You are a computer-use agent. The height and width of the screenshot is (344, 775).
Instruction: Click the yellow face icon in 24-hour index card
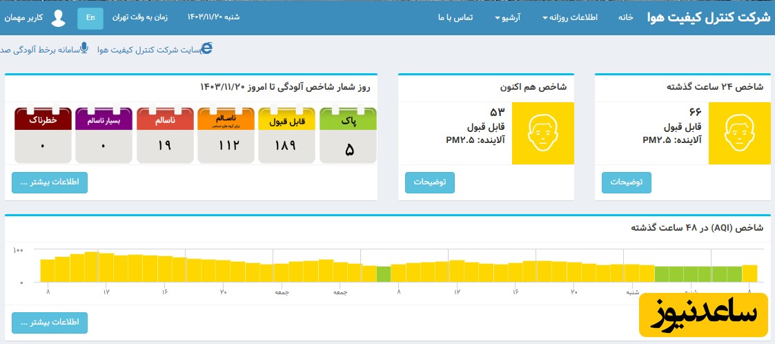point(739,133)
